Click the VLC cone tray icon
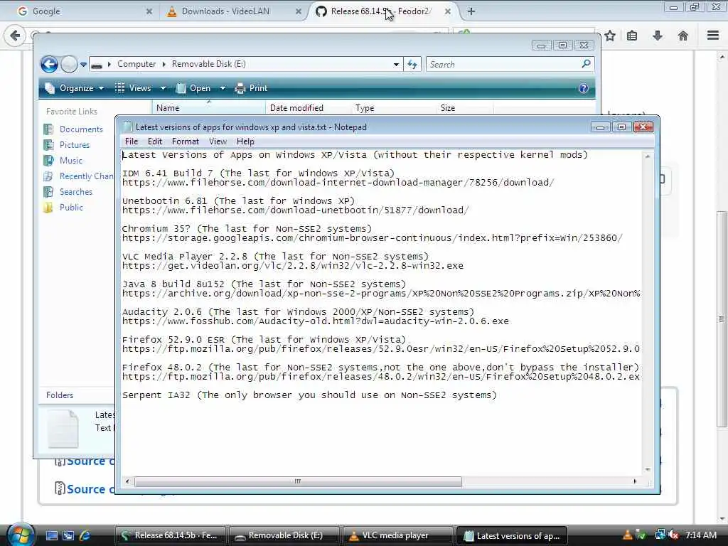Screen dimensions: 728x546 click(x=627, y=535)
